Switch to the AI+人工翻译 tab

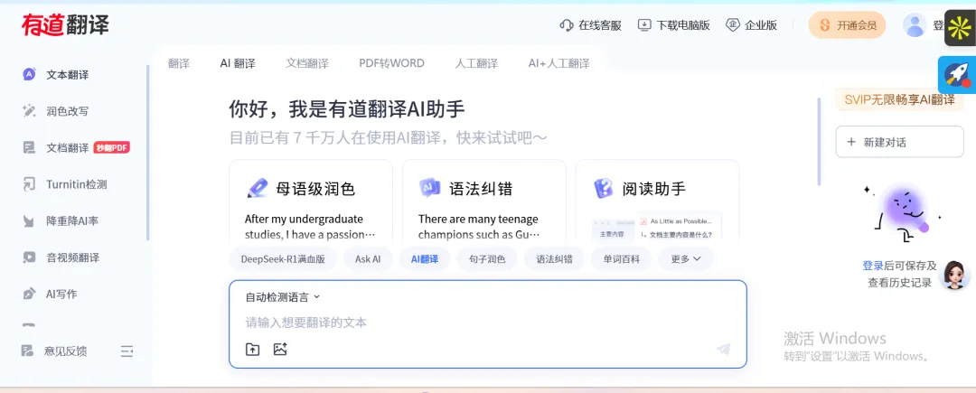pos(559,63)
